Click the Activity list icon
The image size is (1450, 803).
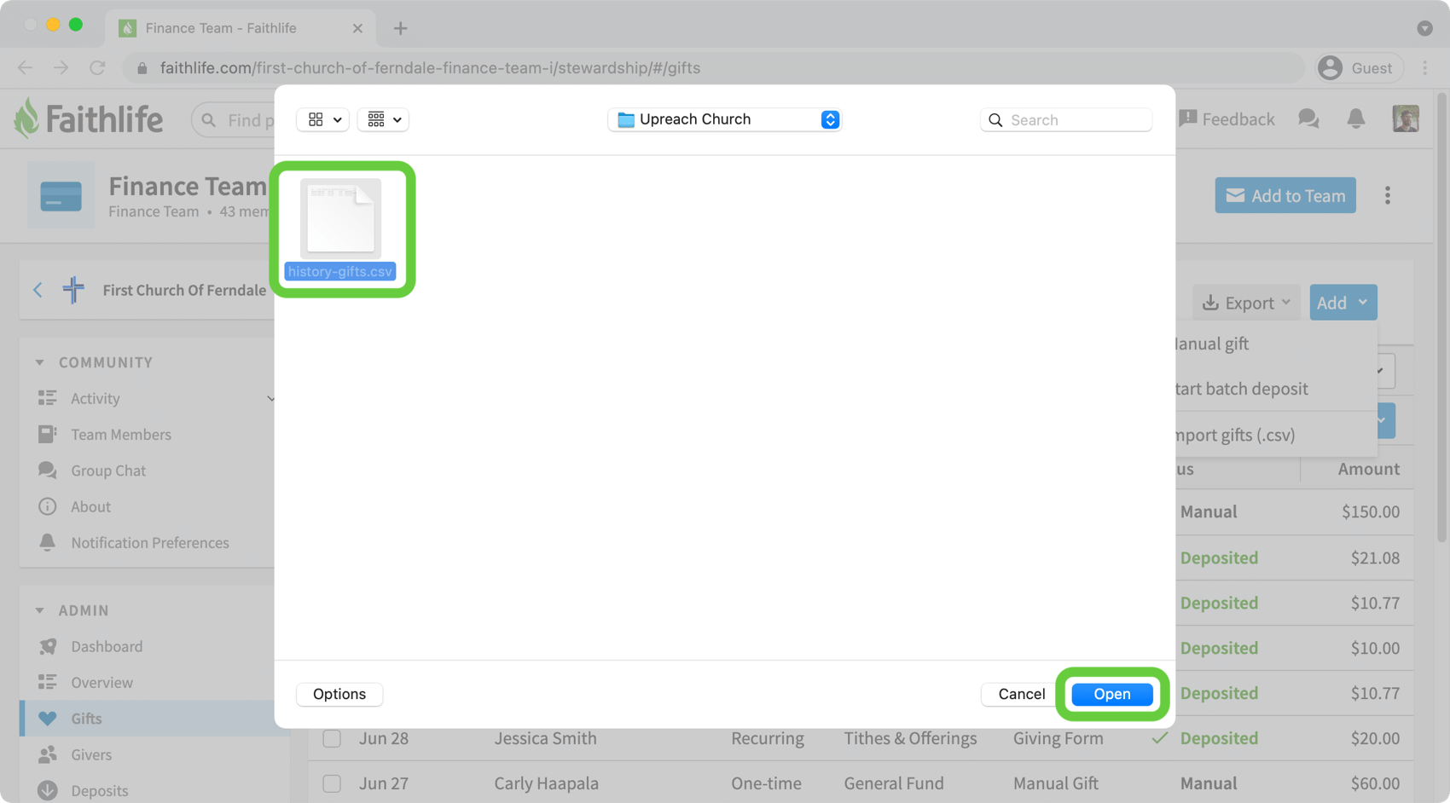(48, 398)
